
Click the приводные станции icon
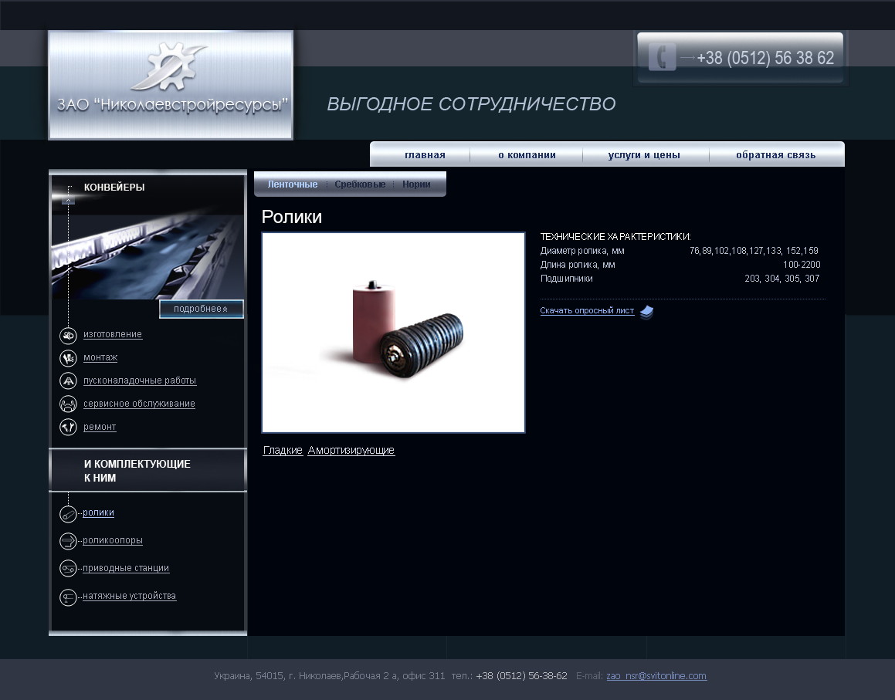click(x=68, y=569)
